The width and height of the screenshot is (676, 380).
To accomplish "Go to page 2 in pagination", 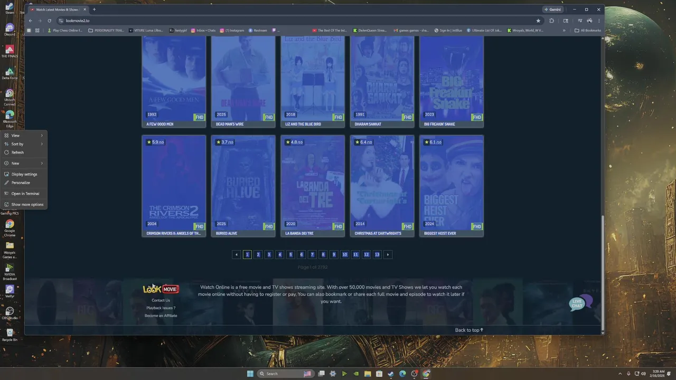I will tap(258, 254).
